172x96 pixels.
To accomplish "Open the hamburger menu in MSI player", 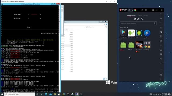I will 146,10.
